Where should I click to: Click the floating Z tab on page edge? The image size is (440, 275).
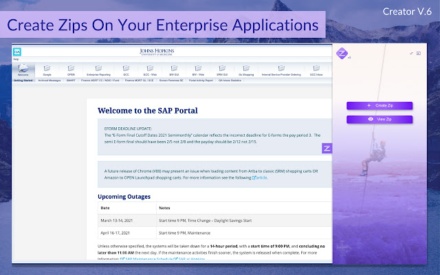[x=327, y=148]
